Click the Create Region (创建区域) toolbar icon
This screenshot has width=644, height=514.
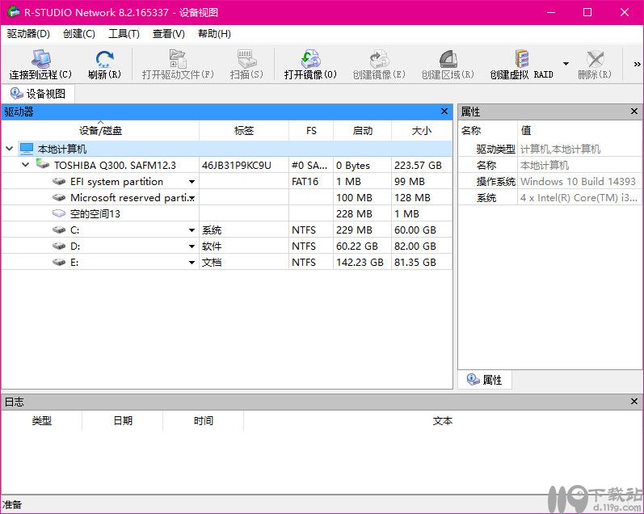coord(448,59)
